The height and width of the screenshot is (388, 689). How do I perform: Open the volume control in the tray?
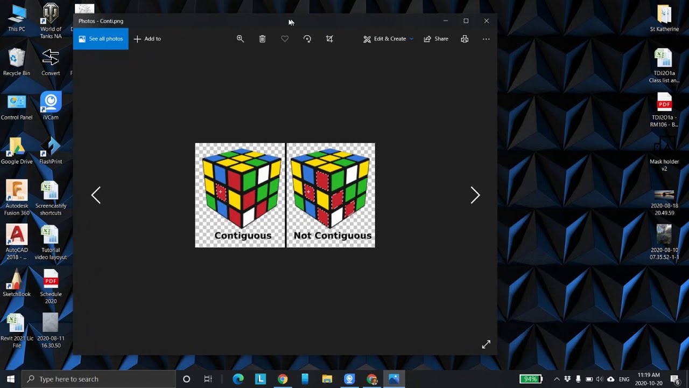[x=600, y=379]
